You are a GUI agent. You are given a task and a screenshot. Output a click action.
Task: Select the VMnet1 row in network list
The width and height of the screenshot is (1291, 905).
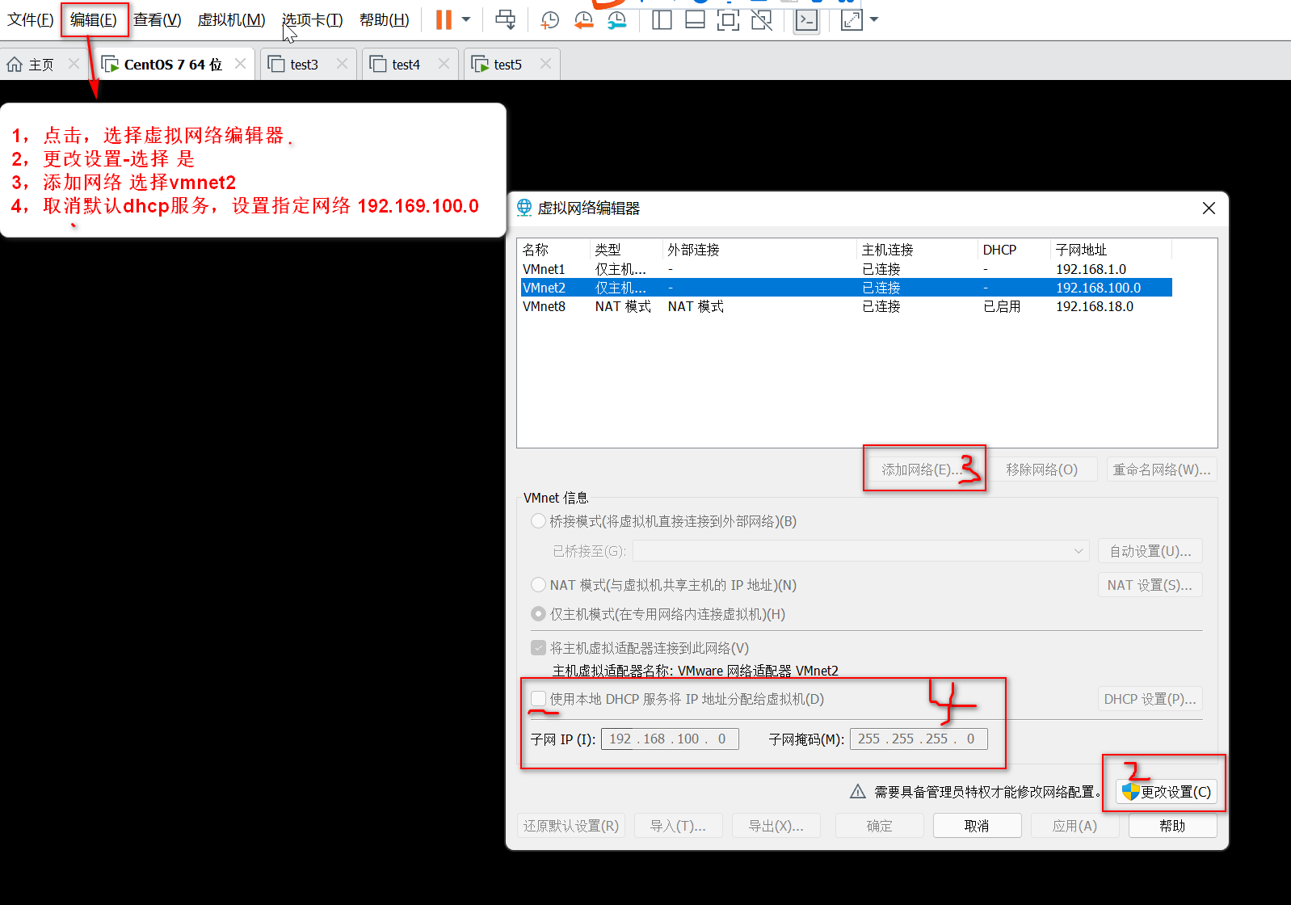point(846,269)
